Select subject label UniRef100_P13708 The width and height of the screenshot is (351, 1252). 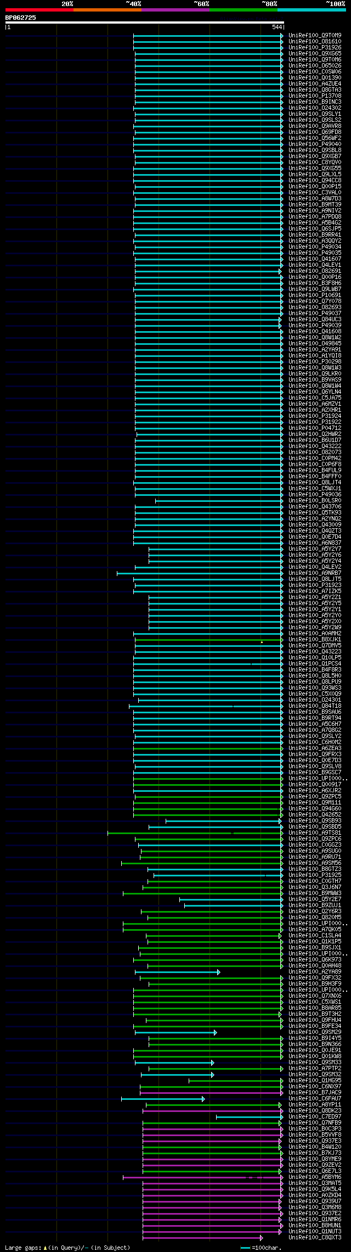pos(315,96)
